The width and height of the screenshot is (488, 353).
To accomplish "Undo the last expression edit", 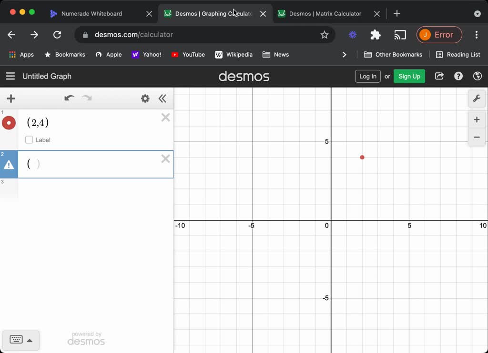I will pyautogui.click(x=69, y=98).
